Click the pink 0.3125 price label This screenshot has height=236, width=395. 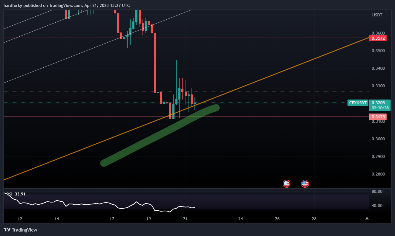[378, 117]
